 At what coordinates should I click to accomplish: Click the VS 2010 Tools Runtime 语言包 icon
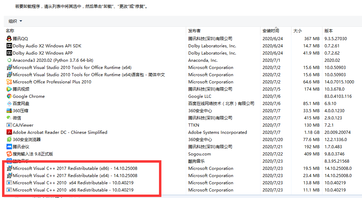pyautogui.click(x=9, y=74)
